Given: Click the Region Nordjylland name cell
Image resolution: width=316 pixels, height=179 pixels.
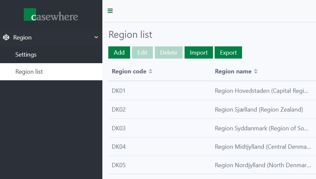Looking at the screenshot, I should pos(263,165).
